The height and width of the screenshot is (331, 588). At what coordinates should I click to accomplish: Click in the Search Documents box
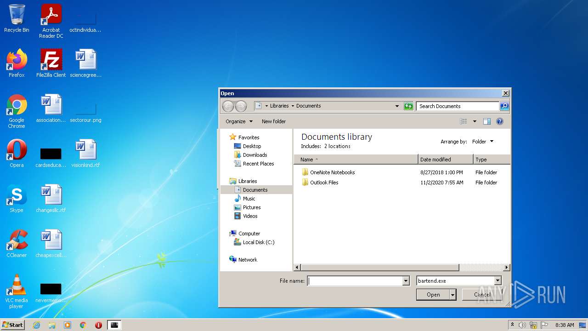click(x=458, y=106)
